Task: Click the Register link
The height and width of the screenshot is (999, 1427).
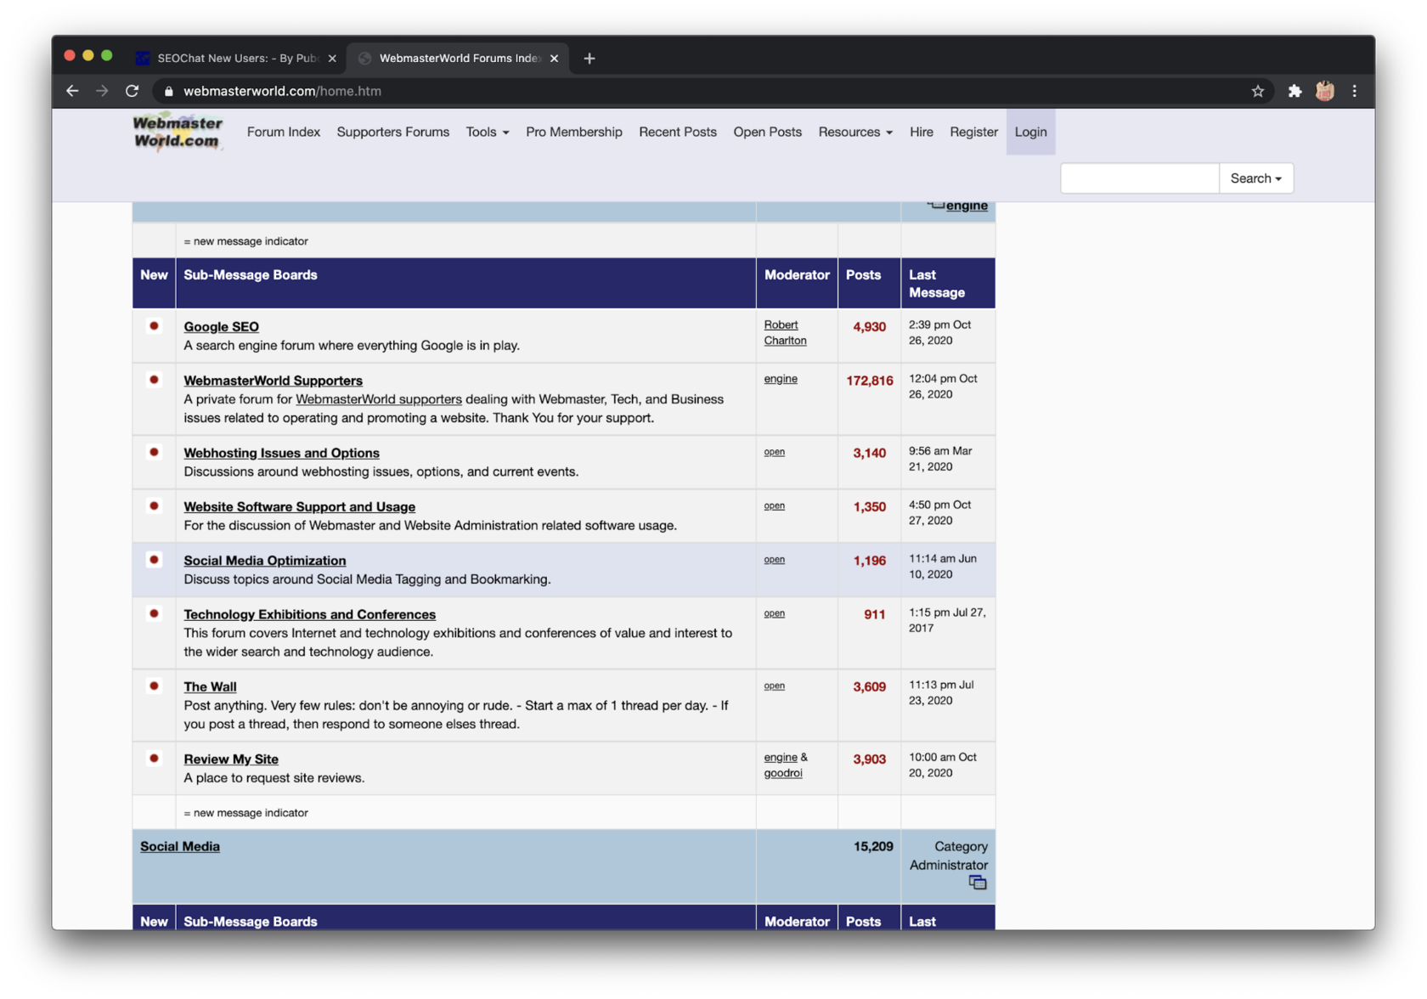Action: [x=973, y=132]
